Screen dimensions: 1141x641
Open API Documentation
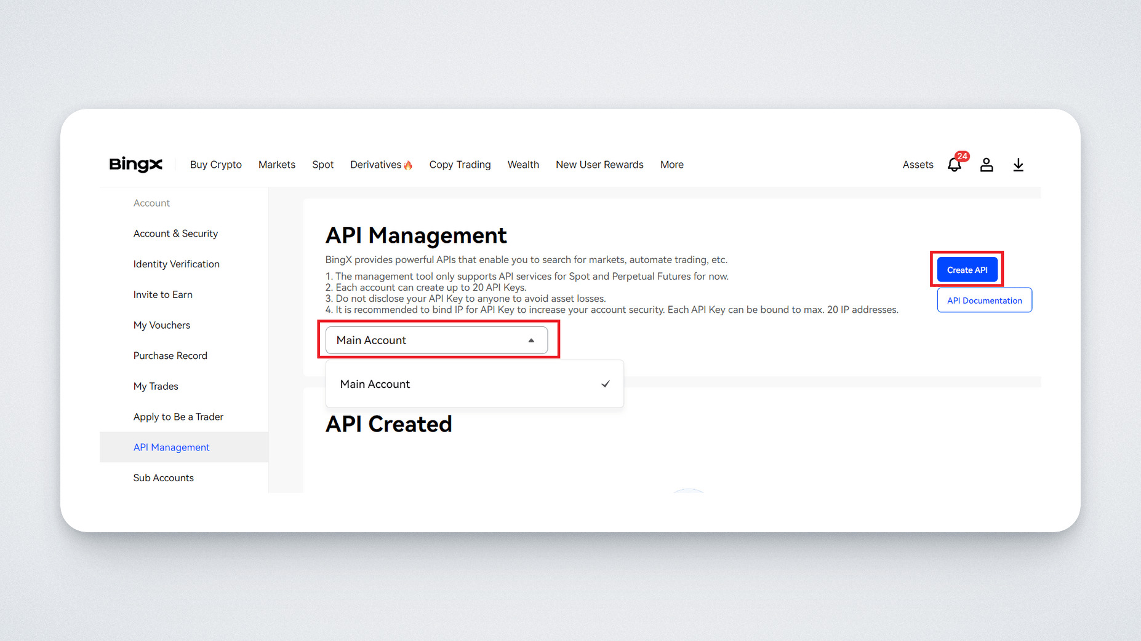[985, 301]
